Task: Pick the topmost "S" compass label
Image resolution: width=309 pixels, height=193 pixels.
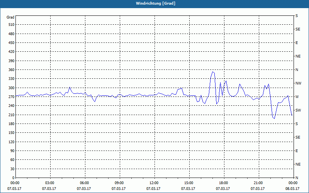Action: [x=297, y=16]
